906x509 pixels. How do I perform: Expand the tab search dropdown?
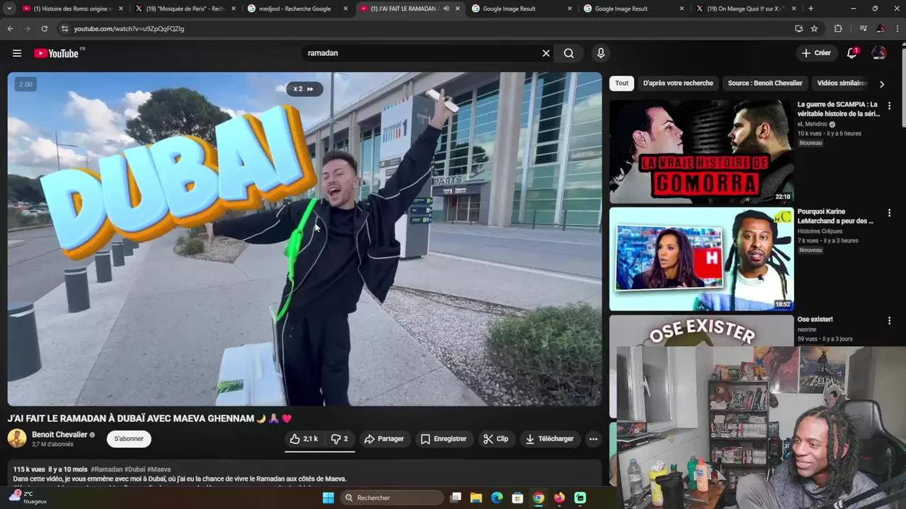(9, 8)
